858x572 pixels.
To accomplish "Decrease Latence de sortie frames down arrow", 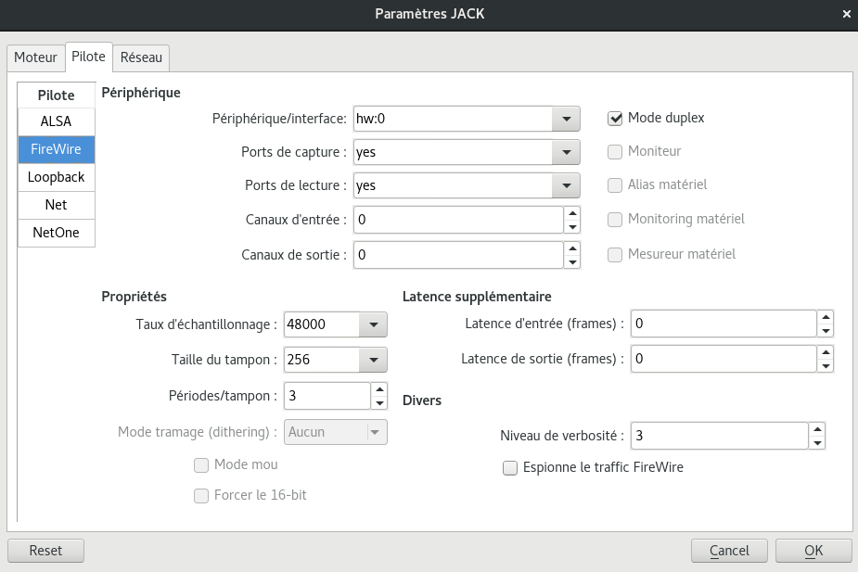I will [x=826, y=365].
